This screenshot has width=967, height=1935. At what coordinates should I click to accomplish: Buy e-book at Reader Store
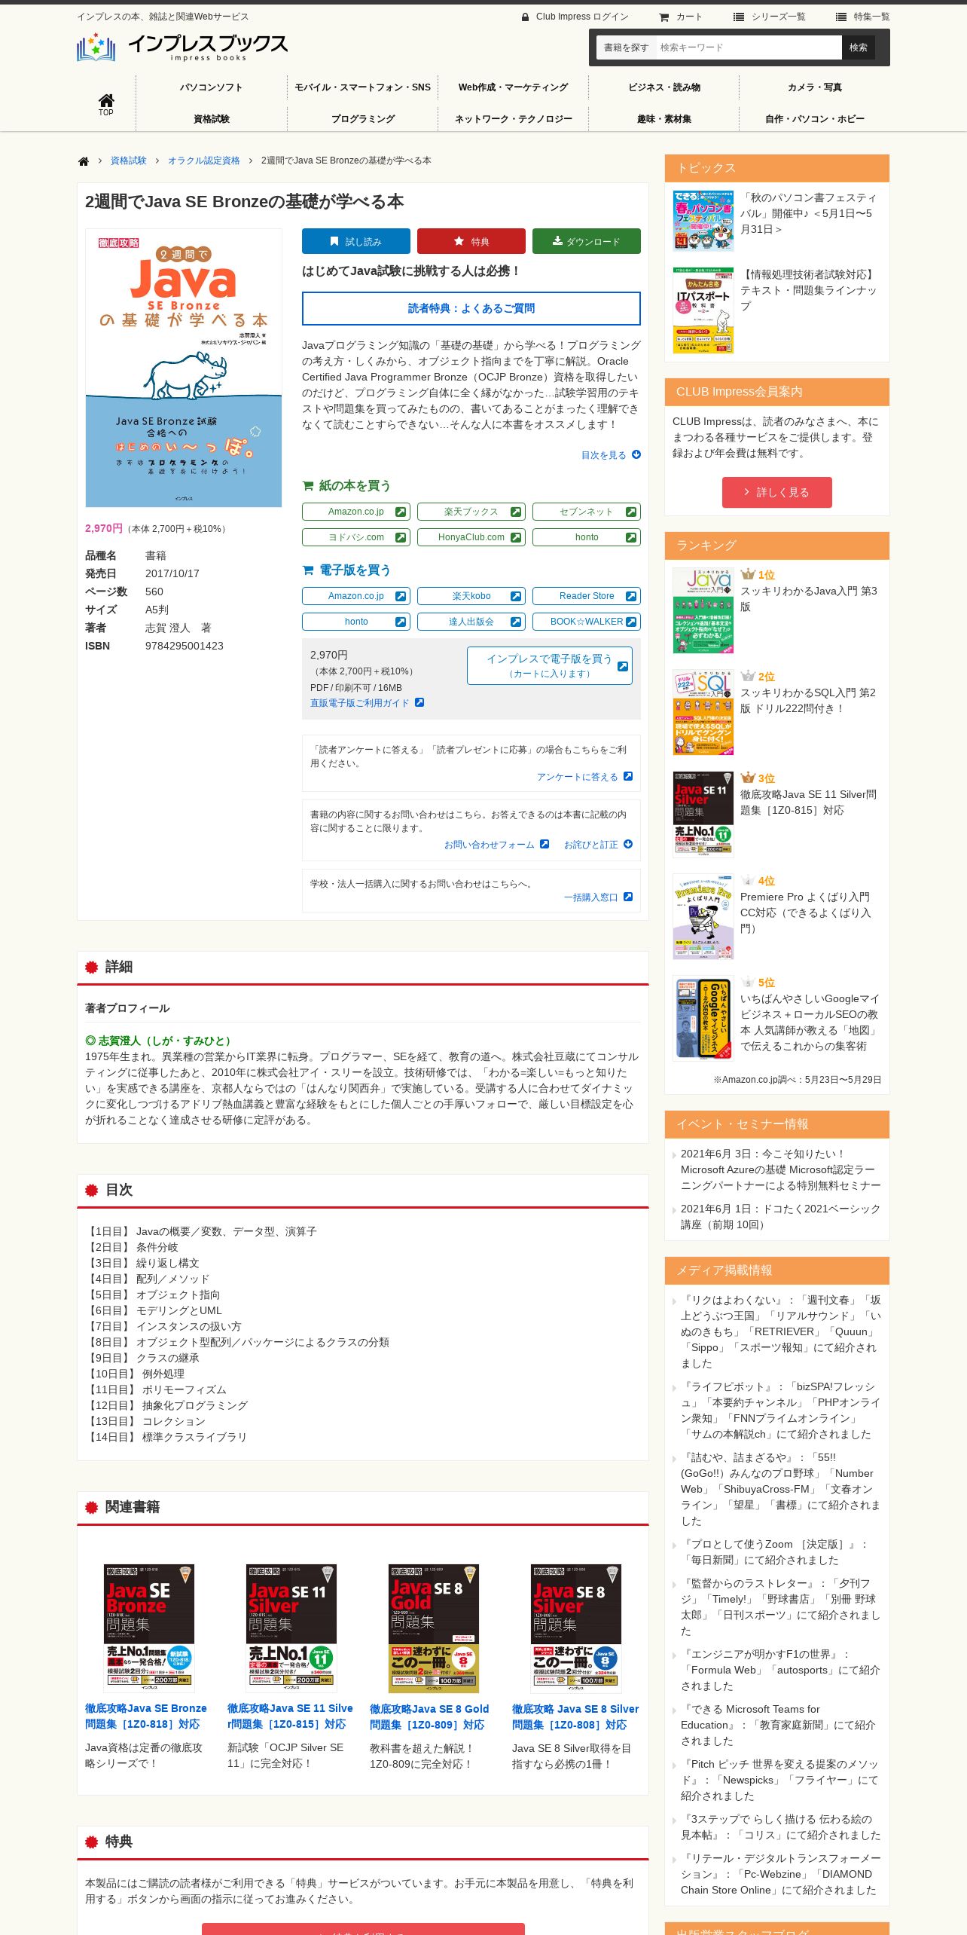(587, 596)
